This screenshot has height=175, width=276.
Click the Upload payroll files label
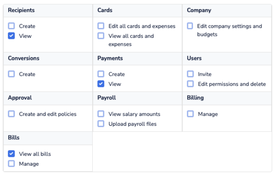pos(133,124)
